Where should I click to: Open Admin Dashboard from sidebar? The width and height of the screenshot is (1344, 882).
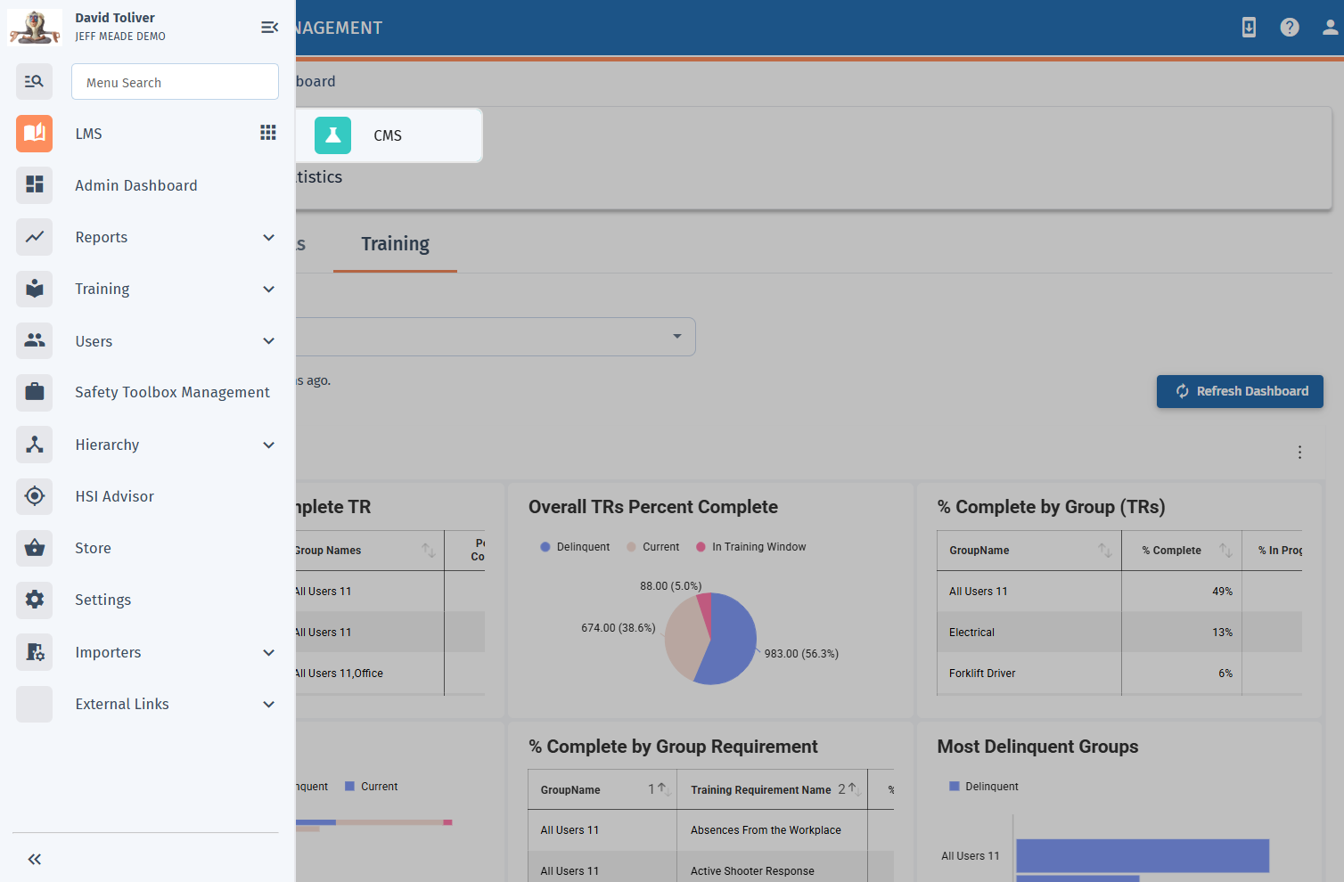coord(136,185)
